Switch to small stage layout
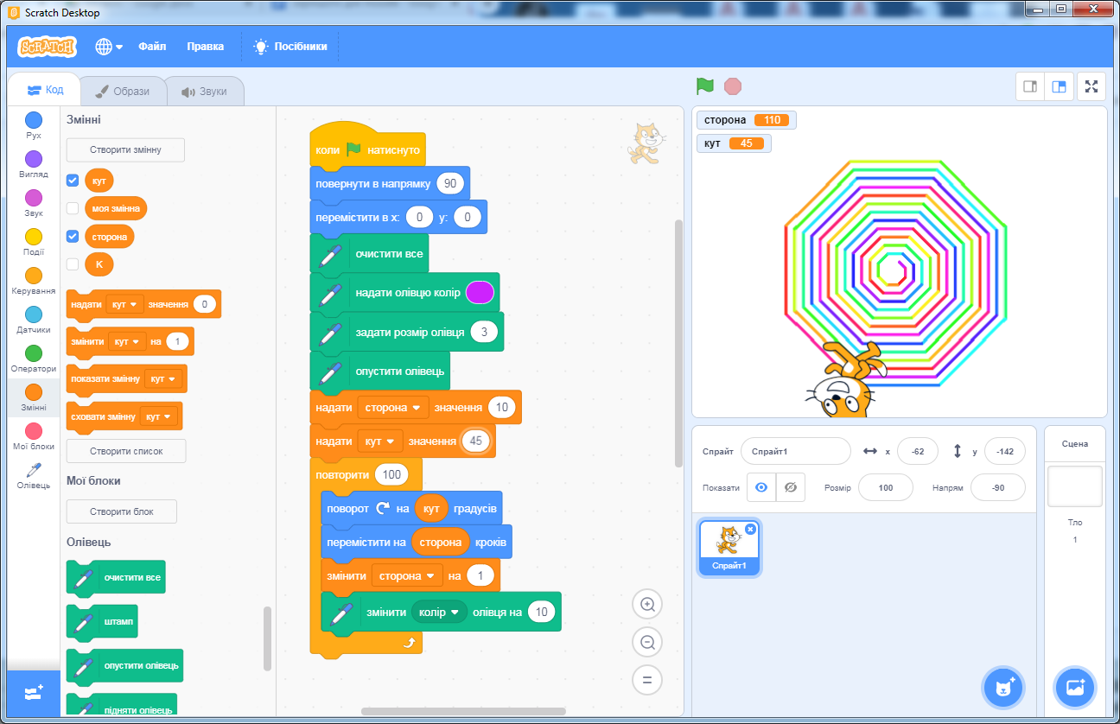 pos(1029,86)
